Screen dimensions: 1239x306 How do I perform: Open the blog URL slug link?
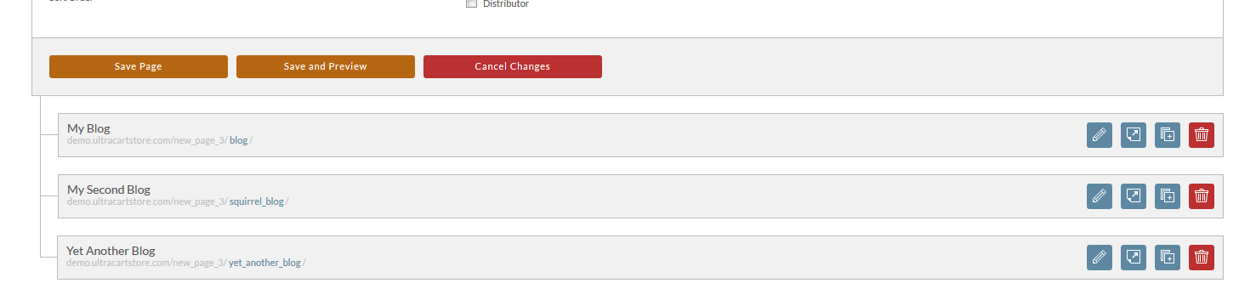(x=239, y=140)
